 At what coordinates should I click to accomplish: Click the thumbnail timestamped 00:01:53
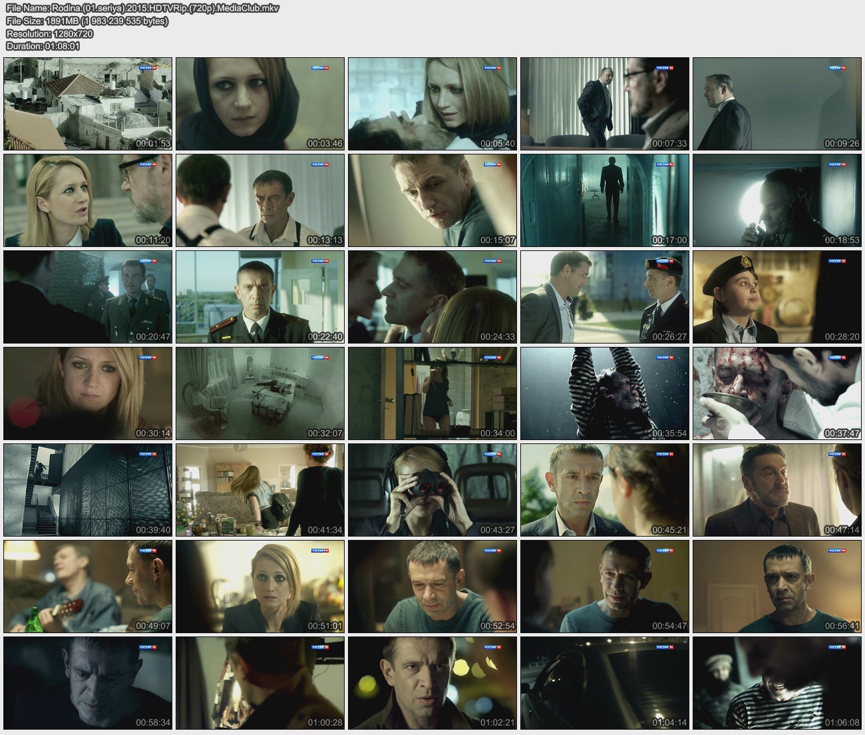88,104
